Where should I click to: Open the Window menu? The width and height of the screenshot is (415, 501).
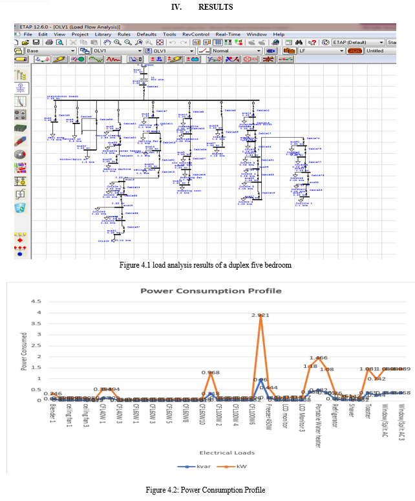point(257,34)
